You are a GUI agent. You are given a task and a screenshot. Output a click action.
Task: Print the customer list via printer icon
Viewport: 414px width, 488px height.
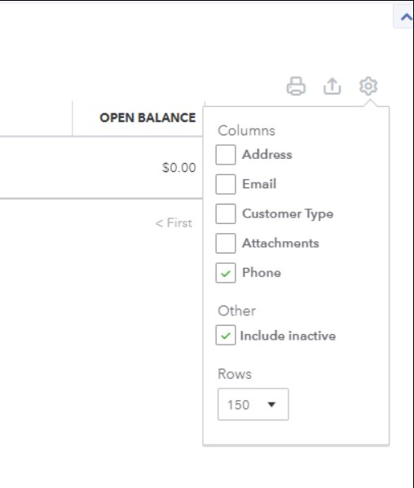[296, 86]
